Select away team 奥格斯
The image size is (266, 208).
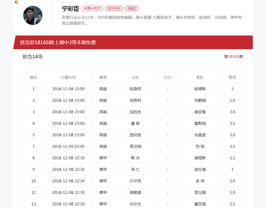point(200,158)
